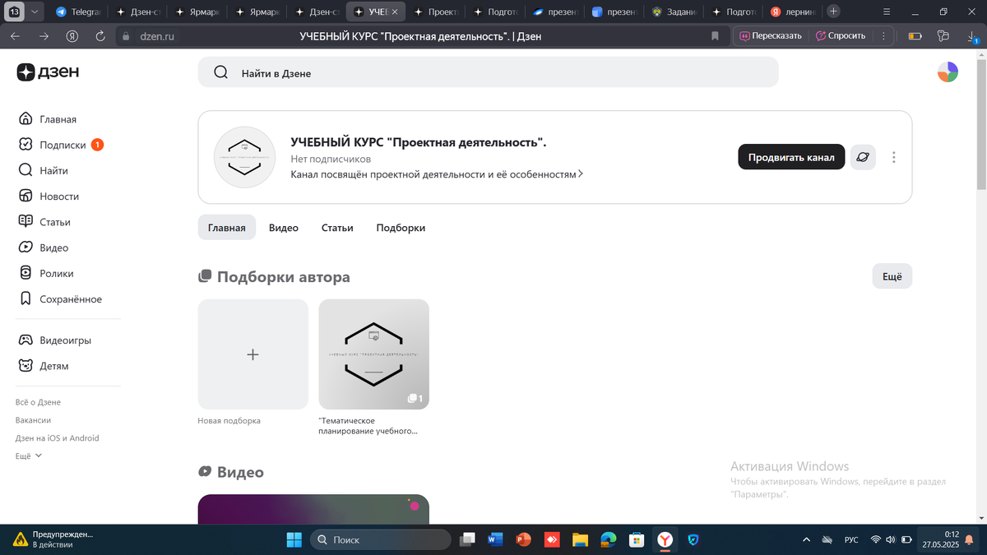Click Спросить button in the toolbar

[x=841, y=36]
